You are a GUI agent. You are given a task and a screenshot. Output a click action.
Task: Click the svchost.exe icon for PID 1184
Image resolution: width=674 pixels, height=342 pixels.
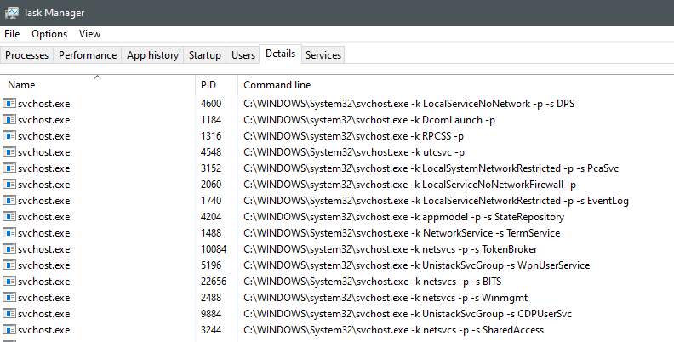point(9,119)
